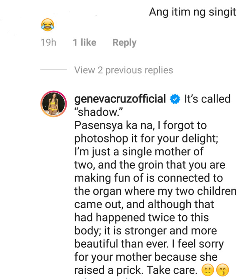This screenshot has height=279, width=250.
Task: Click the laughing-crying emoji in the top comment
Action: [47, 25]
